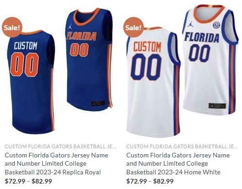Click the jock tag on the white jersey hem

[x=217, y=106]
